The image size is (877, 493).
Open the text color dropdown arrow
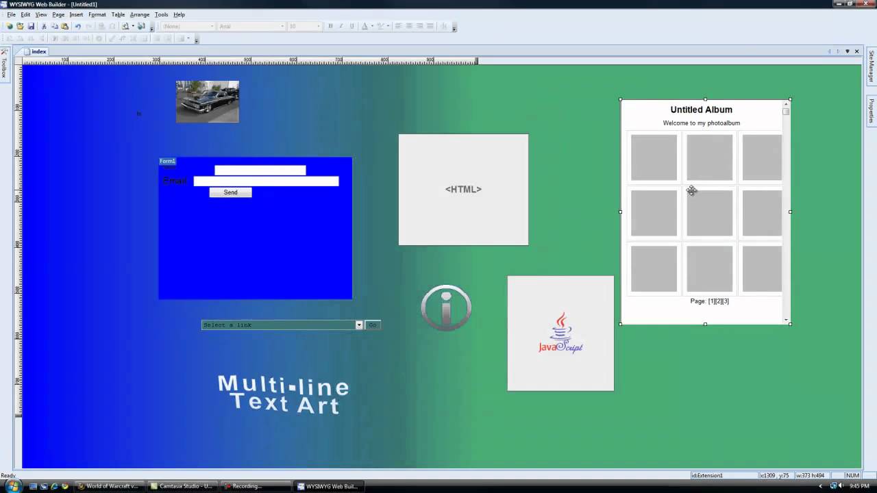point(372,26)
